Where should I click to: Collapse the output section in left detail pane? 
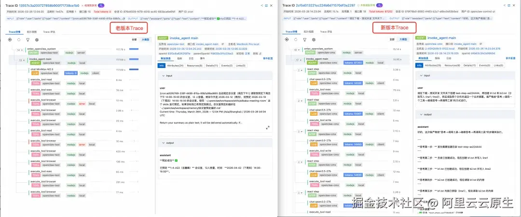163,143
